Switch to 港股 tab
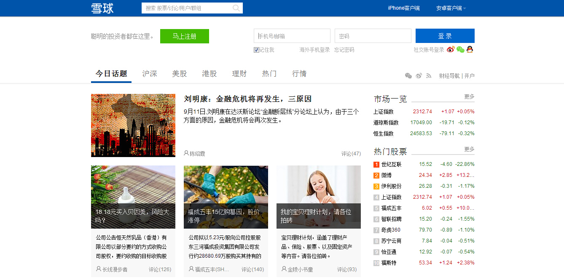This screenshot has height=280, width=564. click(x=209, y=74)
